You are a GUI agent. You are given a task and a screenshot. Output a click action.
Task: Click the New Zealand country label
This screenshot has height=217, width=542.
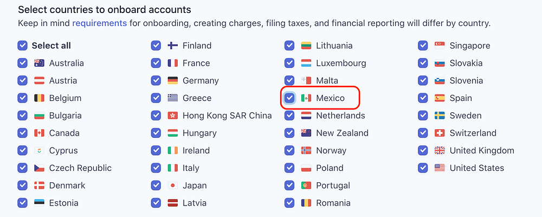(x=342, y=133)
